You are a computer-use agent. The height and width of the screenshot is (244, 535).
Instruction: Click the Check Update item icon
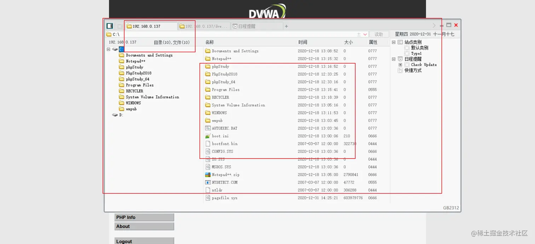pyautogui.click(x=407, y=65)
